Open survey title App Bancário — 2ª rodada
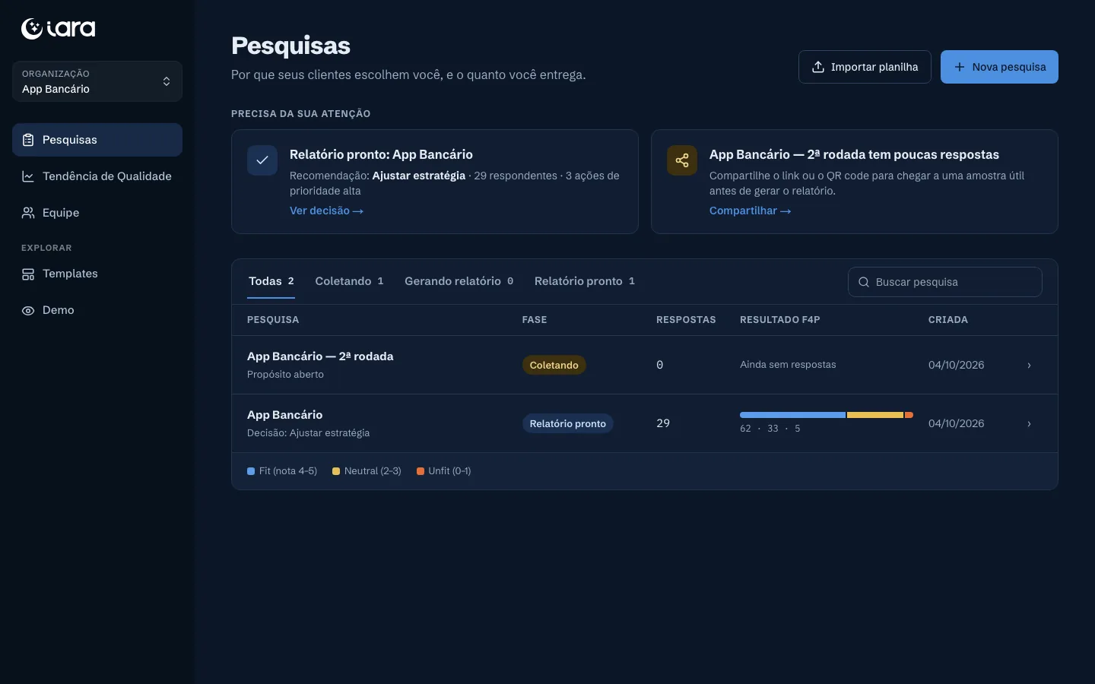This screenshot has width=1095, height=684. point(320,356)
